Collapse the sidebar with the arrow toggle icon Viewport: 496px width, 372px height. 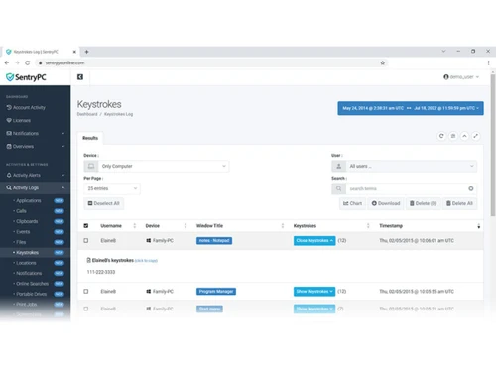pos(80,77)
